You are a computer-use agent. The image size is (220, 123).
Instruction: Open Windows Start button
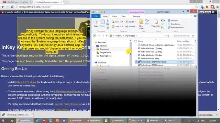click(3, 121)
